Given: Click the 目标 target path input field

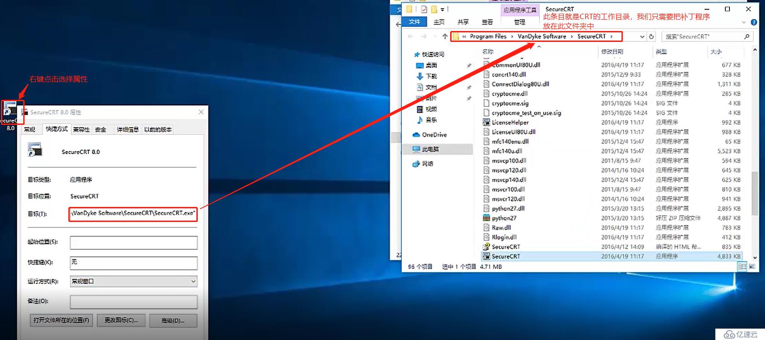Looking at the screenshot, I should click(x=133, y=213).
